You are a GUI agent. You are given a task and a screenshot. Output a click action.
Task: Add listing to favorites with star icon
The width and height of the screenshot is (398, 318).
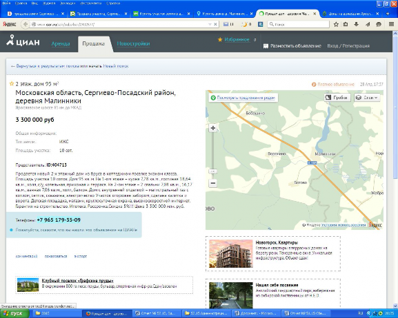(12, 83)
